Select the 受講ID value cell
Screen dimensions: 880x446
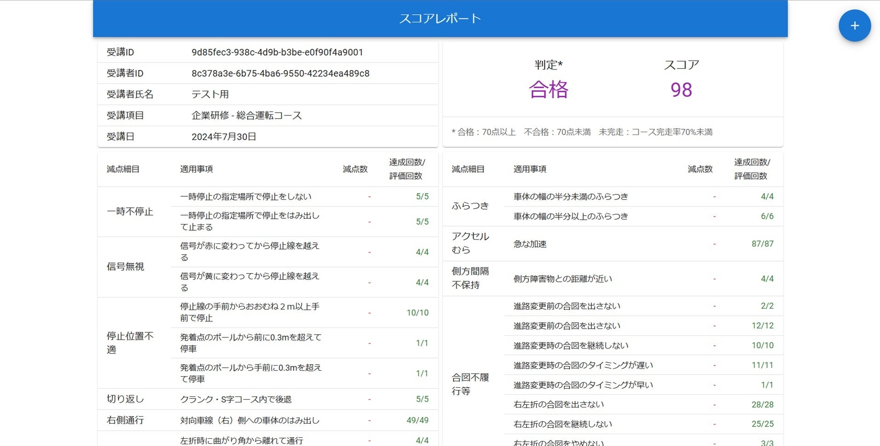pos(277,52)
